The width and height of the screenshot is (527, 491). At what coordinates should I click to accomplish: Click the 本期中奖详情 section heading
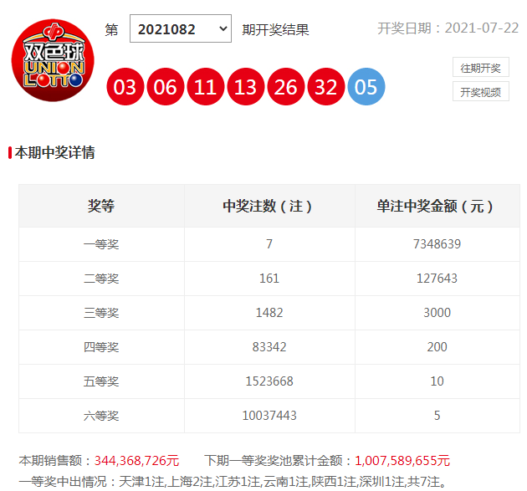coord(54,152)
